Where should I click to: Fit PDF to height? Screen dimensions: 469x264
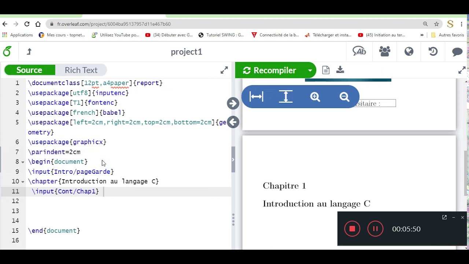click(x=286, y=97)
